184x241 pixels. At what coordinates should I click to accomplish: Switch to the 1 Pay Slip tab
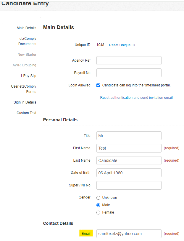click(x=28, y=76)
